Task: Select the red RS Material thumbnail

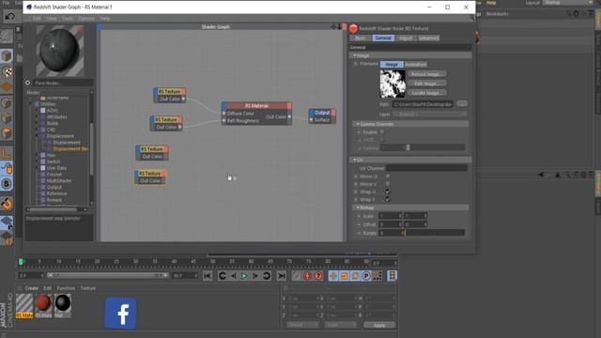Action: pos(43,305)
